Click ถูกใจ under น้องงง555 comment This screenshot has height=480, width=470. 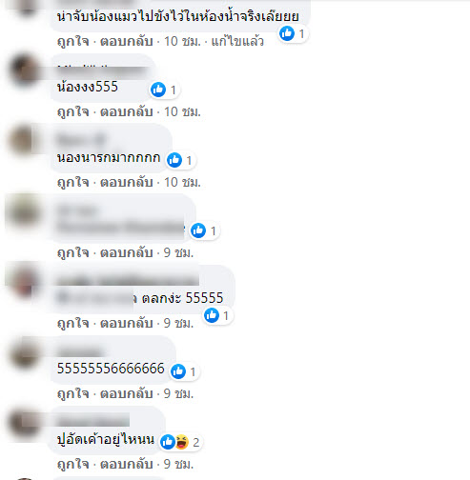point(72,111)
